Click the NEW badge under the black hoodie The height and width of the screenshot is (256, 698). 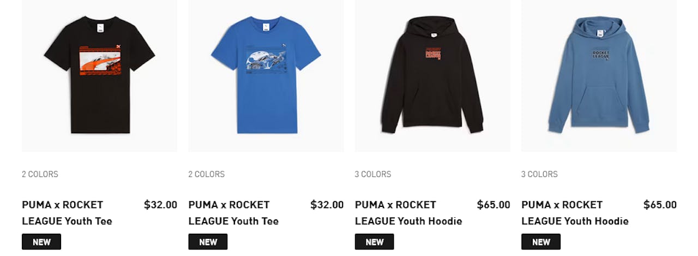point(375,242)
